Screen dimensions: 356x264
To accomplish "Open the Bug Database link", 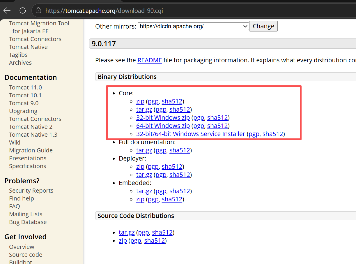I will (28, 222).
